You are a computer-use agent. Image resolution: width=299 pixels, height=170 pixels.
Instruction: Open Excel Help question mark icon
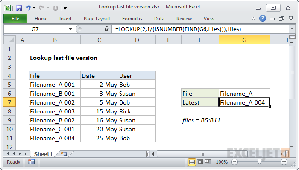[263, 18]
